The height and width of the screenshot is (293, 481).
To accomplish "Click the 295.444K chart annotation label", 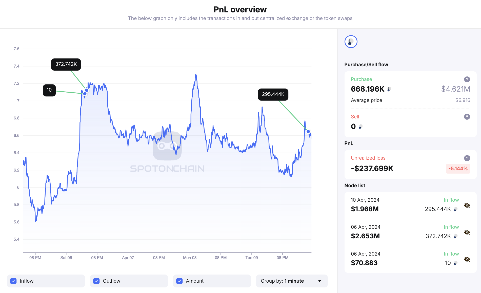I will tap(273, 94).
